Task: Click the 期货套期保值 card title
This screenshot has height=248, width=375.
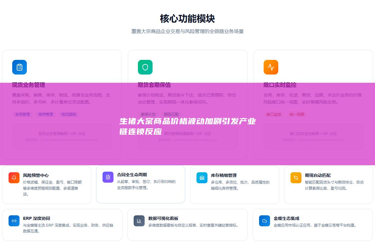Action: point(154,85)
